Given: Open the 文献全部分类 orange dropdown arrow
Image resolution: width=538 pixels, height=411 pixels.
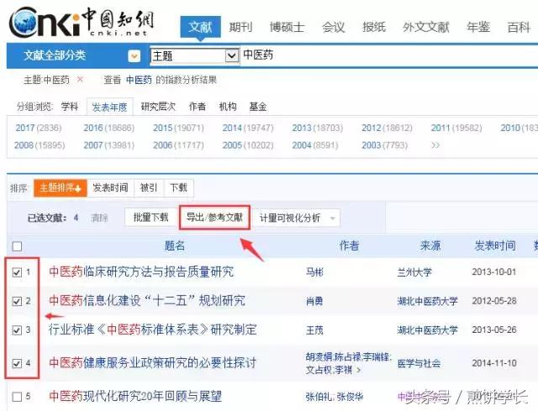Looking at the screenshot, I should [134, 56].
